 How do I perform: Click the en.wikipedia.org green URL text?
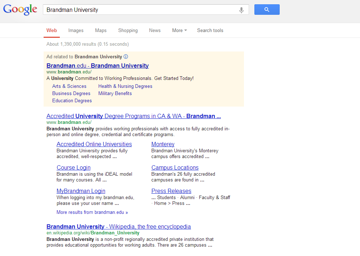93,233
